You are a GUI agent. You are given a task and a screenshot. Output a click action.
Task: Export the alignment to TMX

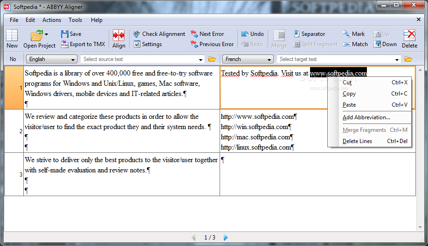83,44
